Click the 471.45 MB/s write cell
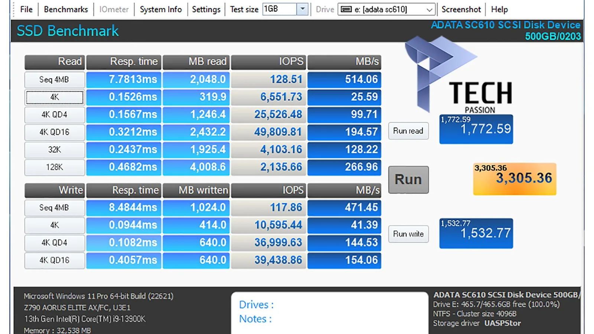 click(x=344, y=208)
